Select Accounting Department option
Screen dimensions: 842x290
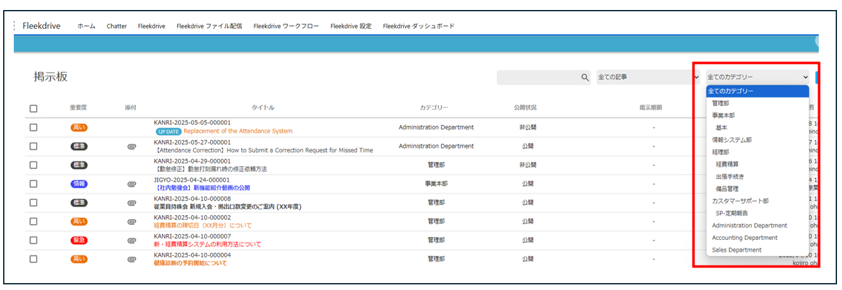point(758,237)
